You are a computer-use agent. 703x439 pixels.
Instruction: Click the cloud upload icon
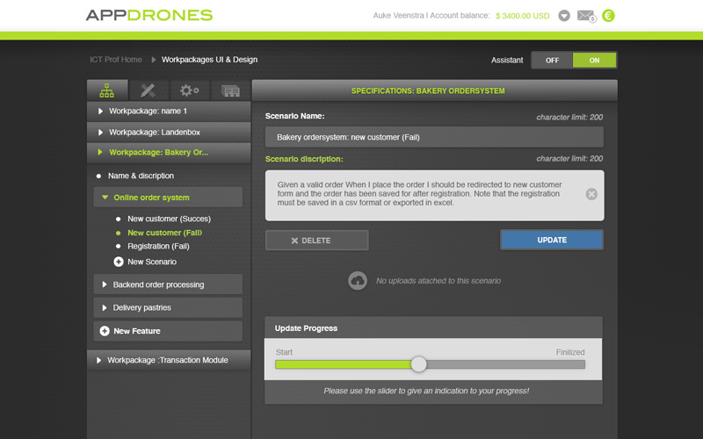coord(358,281)
